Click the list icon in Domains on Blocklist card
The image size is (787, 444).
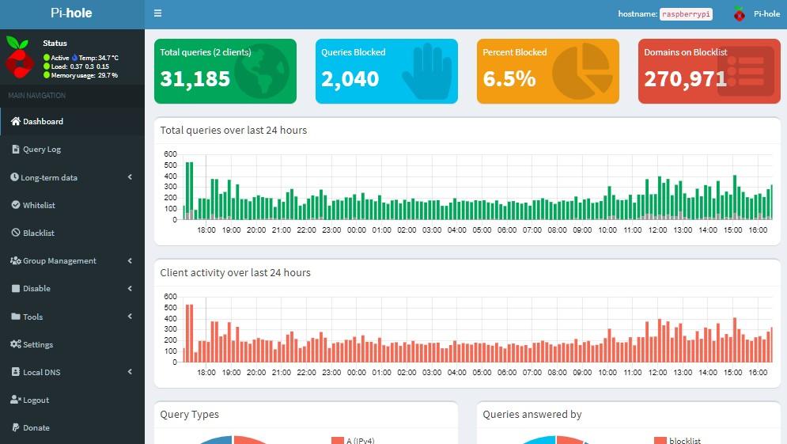(746, 71)
